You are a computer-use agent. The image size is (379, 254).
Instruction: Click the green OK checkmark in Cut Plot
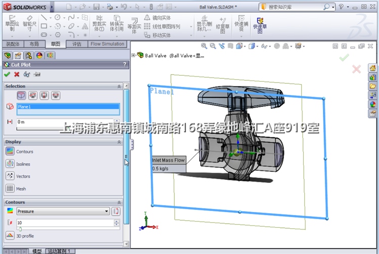tap(7, 74)
